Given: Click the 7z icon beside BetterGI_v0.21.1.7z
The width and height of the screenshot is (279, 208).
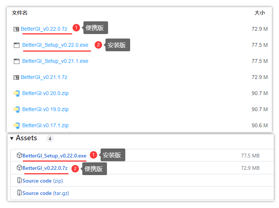Looking at the screenshot, I should [x=16, y=77].
